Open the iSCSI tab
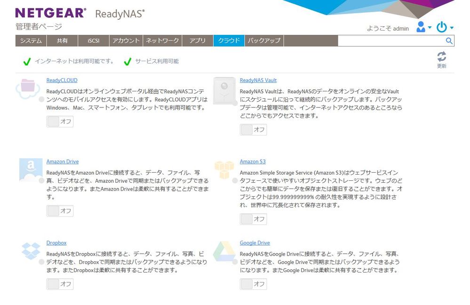This screenshot has height=305, width=470. (x=94, y=41)
